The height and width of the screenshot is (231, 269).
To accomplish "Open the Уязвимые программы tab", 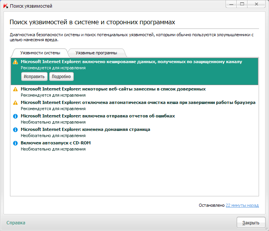I will (x=96, y=53).
